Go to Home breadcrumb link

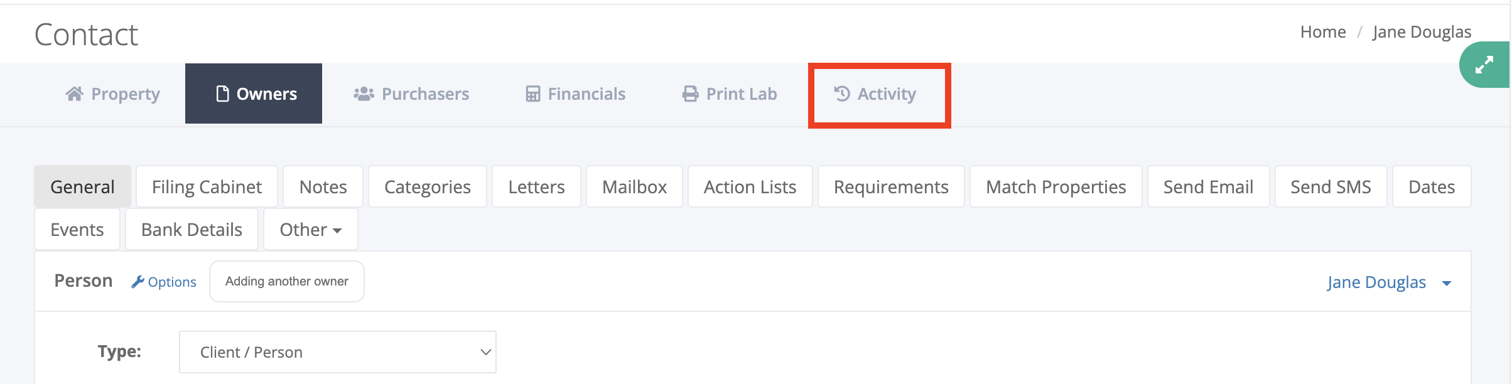coord(1323,32)
